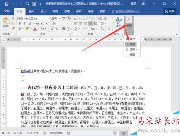Switch to the Insert (插入) tab

coord(31,12)
